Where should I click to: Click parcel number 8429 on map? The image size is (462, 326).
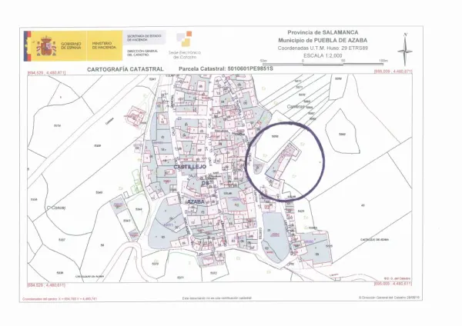point(301,211)
